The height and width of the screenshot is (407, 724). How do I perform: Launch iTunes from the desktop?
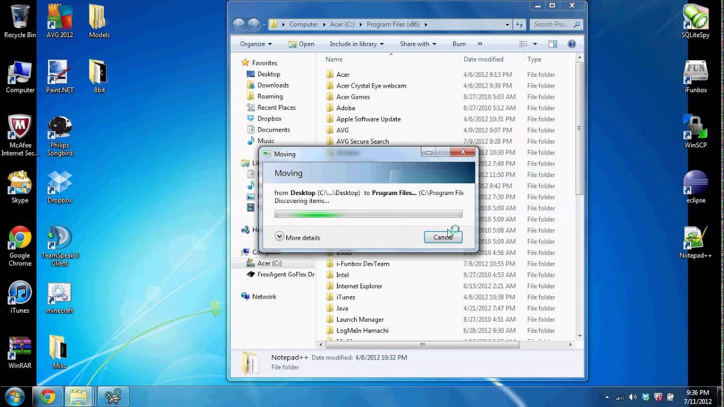[20, 298]
